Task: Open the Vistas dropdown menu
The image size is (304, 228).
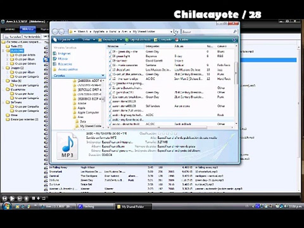Action: coord(87,40)
